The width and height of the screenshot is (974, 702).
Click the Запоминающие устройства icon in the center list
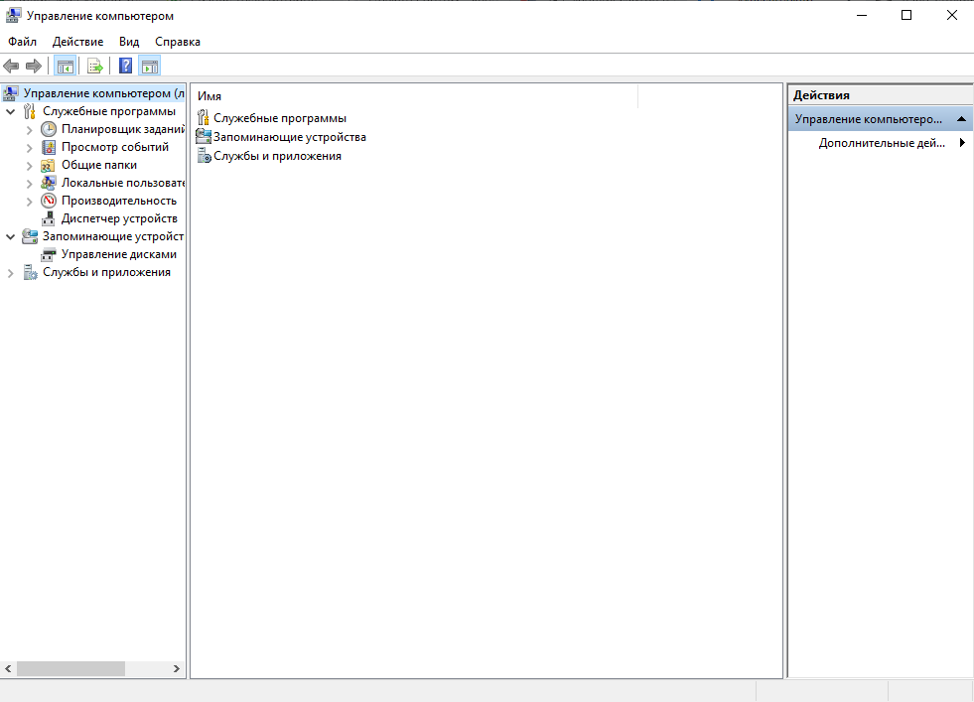[204, 136]
